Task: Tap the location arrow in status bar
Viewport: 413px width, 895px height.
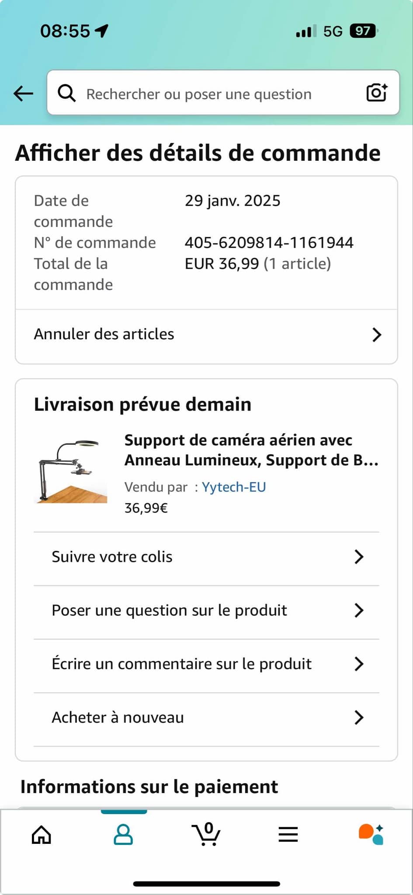Action: (102, 31)
